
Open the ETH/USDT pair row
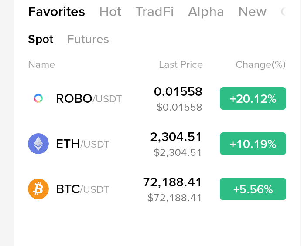coord(157,144)
